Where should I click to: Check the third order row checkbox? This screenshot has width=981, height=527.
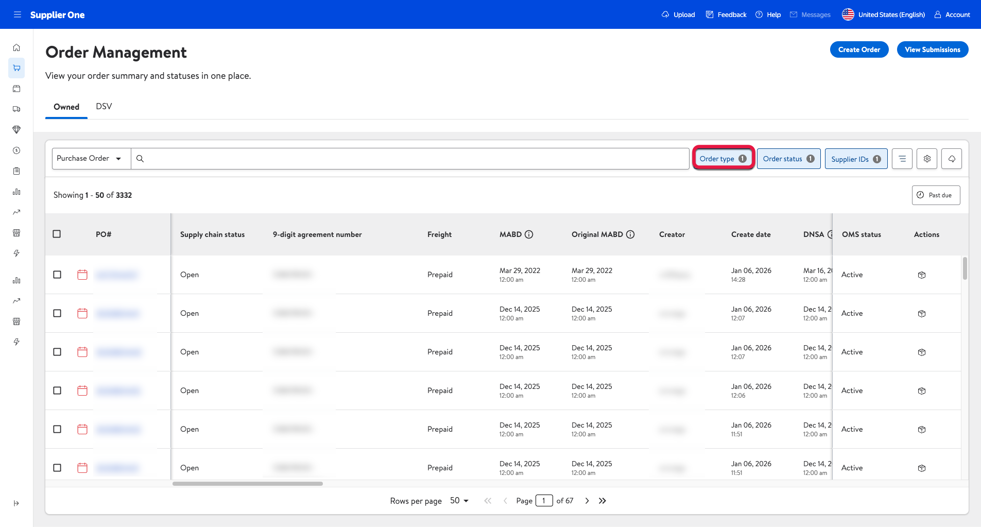(57, 352)
